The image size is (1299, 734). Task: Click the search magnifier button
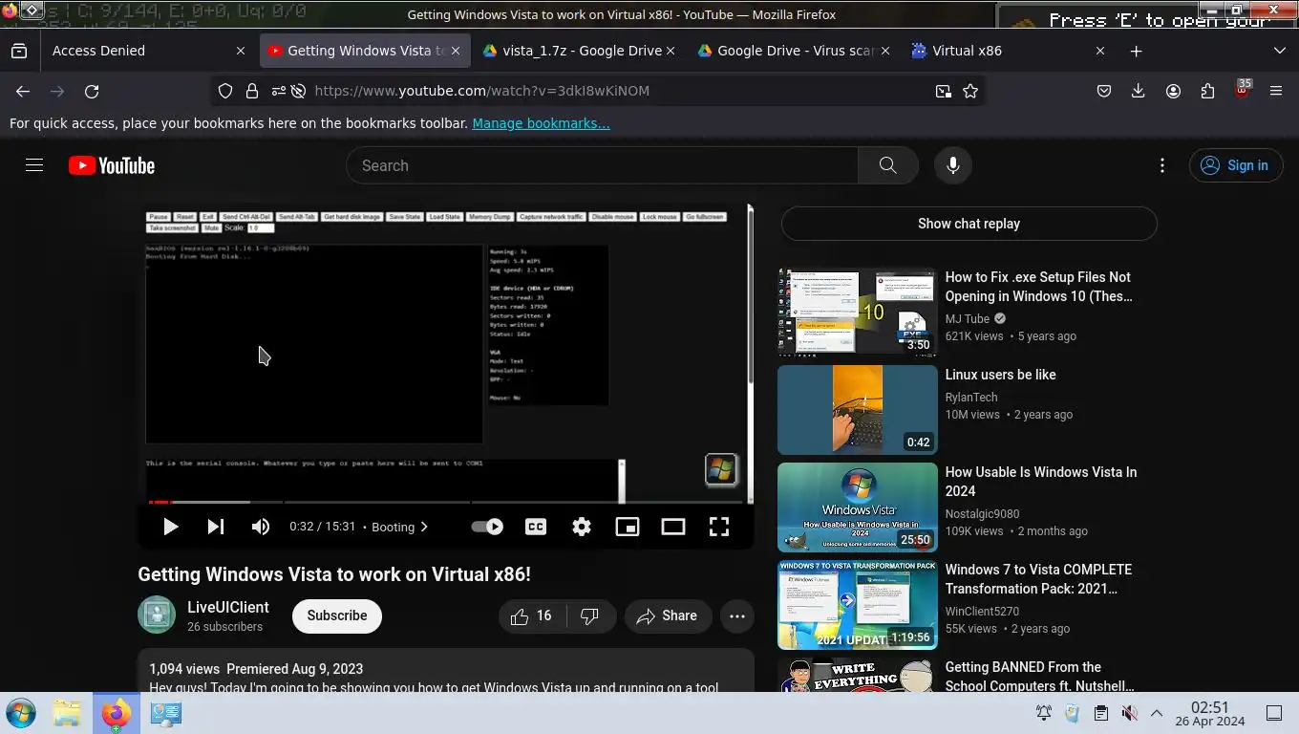click(887, 165)
